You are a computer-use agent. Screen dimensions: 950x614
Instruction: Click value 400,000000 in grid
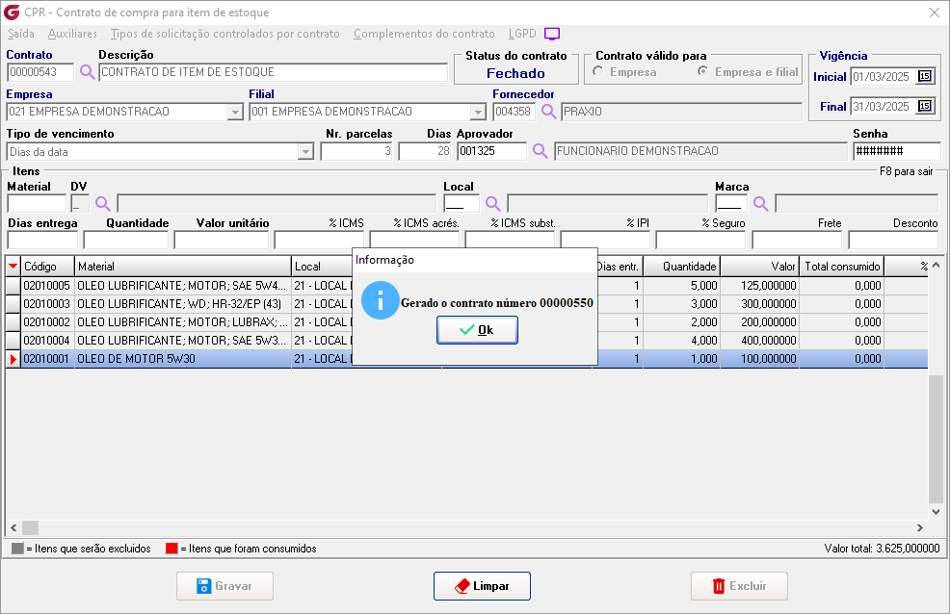coord(768,341)
